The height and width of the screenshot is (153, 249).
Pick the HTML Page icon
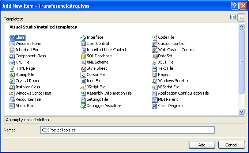pos(12,69)
